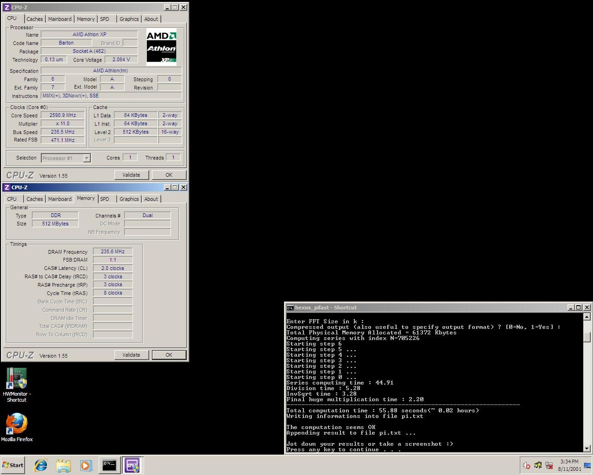593x475 pixels.
Task: Click console scrollbar down arrow
Action: coord(587,449)
